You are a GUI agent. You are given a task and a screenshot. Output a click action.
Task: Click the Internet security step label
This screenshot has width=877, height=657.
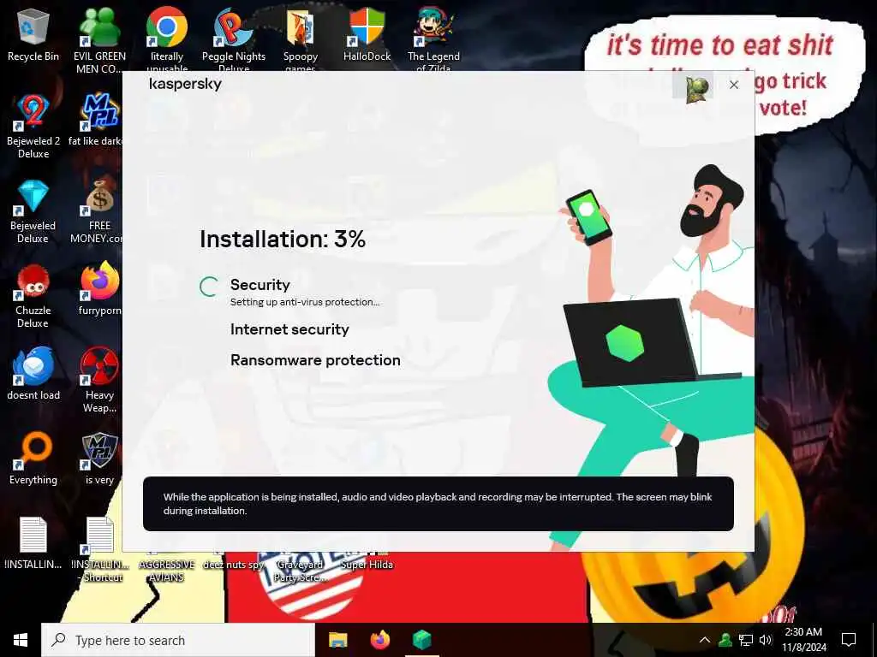289,329
